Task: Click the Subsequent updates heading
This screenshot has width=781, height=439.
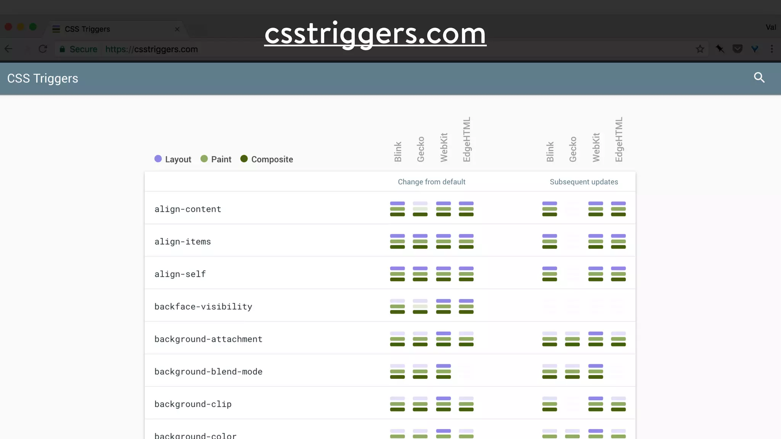Action: pos(584,182)
